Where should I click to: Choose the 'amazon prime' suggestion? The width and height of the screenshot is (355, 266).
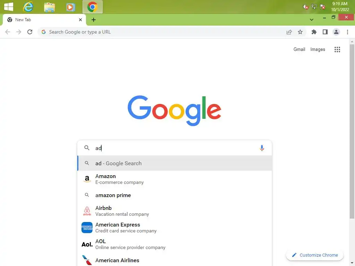[174, 195]
